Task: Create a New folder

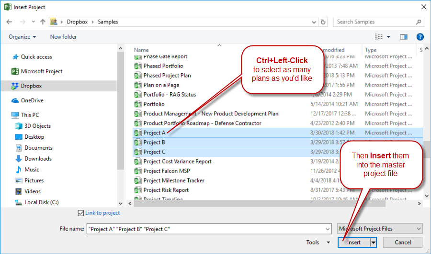Action: tap(63, 37)
